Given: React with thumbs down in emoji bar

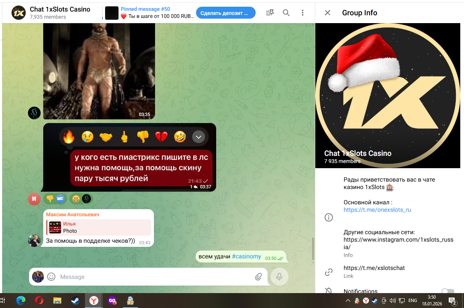Looking at the screenshot, I should point(143,137).
